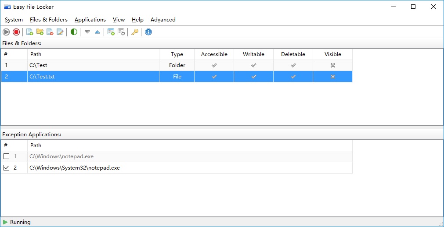
Task: Click the Remove file toolbar icon
Action: tap(50, 32)
